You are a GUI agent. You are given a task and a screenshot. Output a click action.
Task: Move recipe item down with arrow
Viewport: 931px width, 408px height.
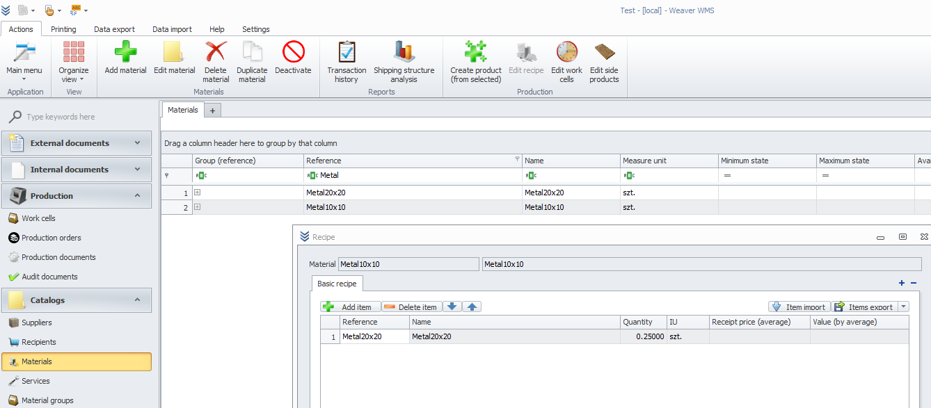[453, 307]
